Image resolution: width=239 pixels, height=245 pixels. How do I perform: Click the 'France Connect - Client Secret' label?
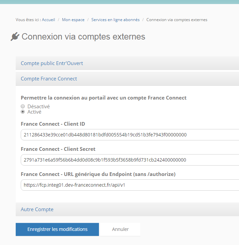(x=58, y=149)
